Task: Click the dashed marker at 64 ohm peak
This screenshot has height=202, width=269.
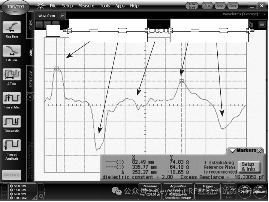Action: [x=181, y=81]
